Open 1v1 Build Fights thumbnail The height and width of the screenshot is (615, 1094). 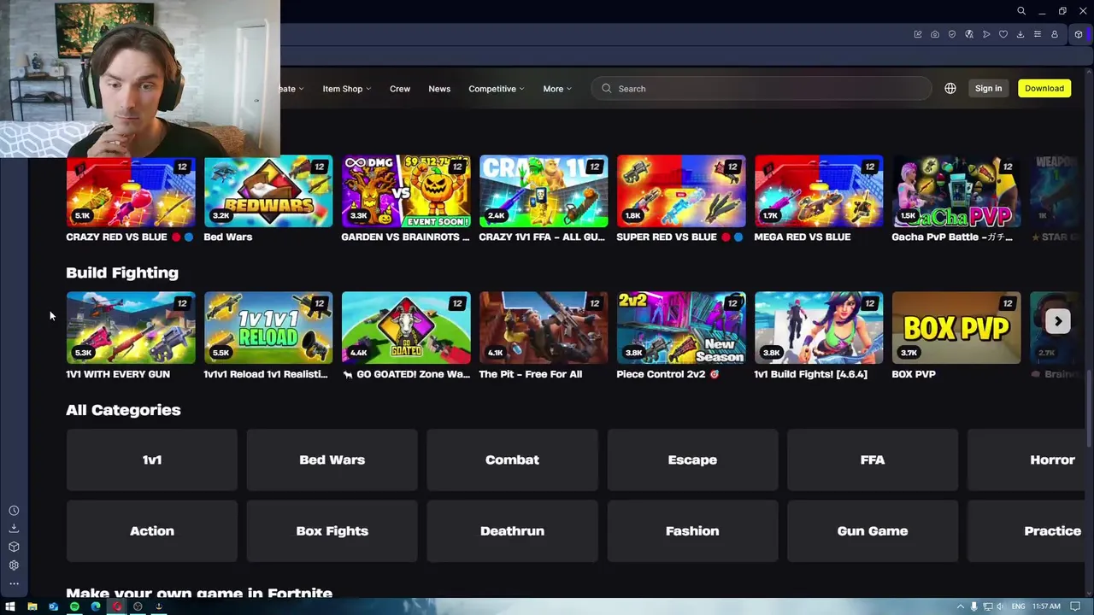pos(819,328)
